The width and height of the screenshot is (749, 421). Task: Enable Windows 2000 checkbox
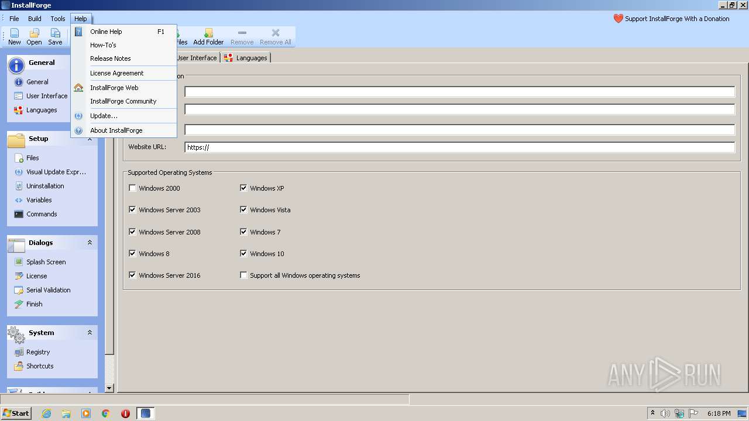pos(132,188)
